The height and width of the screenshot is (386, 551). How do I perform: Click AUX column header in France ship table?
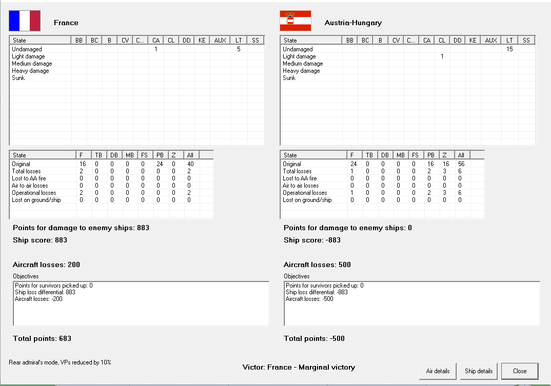pyautogui.click(x=220, y=40)
